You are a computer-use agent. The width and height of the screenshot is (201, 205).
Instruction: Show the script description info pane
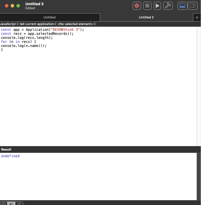pyautogui.click(x=3, y=203)
